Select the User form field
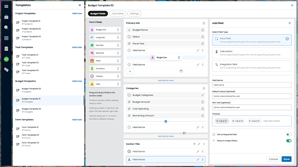Viewport: 298px width, 167px height. click(x=105, y=84)
